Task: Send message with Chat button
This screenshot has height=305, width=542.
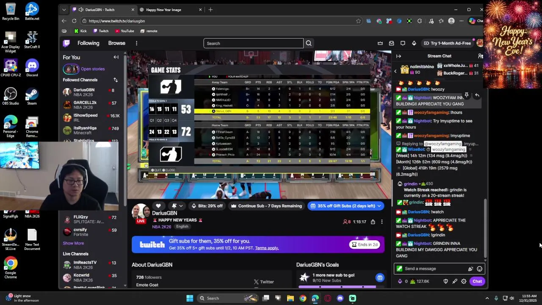Action: pos(477,281)
